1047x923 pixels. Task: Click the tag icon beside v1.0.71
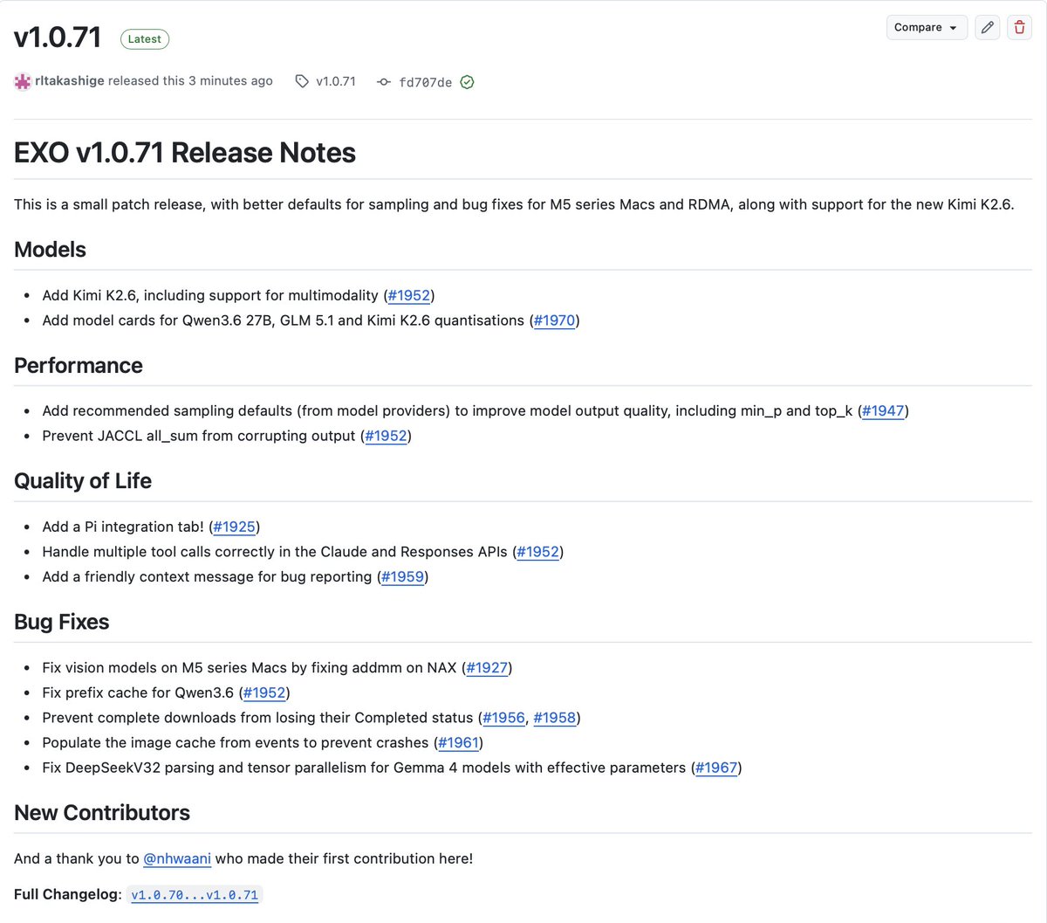point(302,81)
